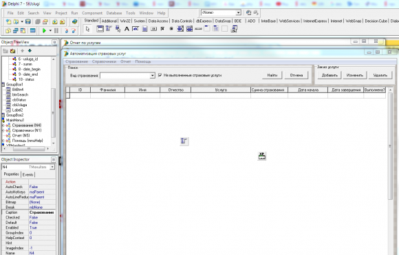Switch to the Events tab

[28, 174]
